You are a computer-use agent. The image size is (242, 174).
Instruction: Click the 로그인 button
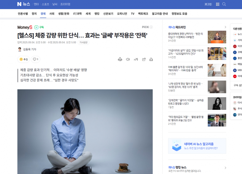208,4
